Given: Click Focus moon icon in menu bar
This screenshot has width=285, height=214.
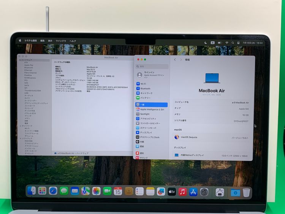Looking at the screenshot, I should point(206,43).
